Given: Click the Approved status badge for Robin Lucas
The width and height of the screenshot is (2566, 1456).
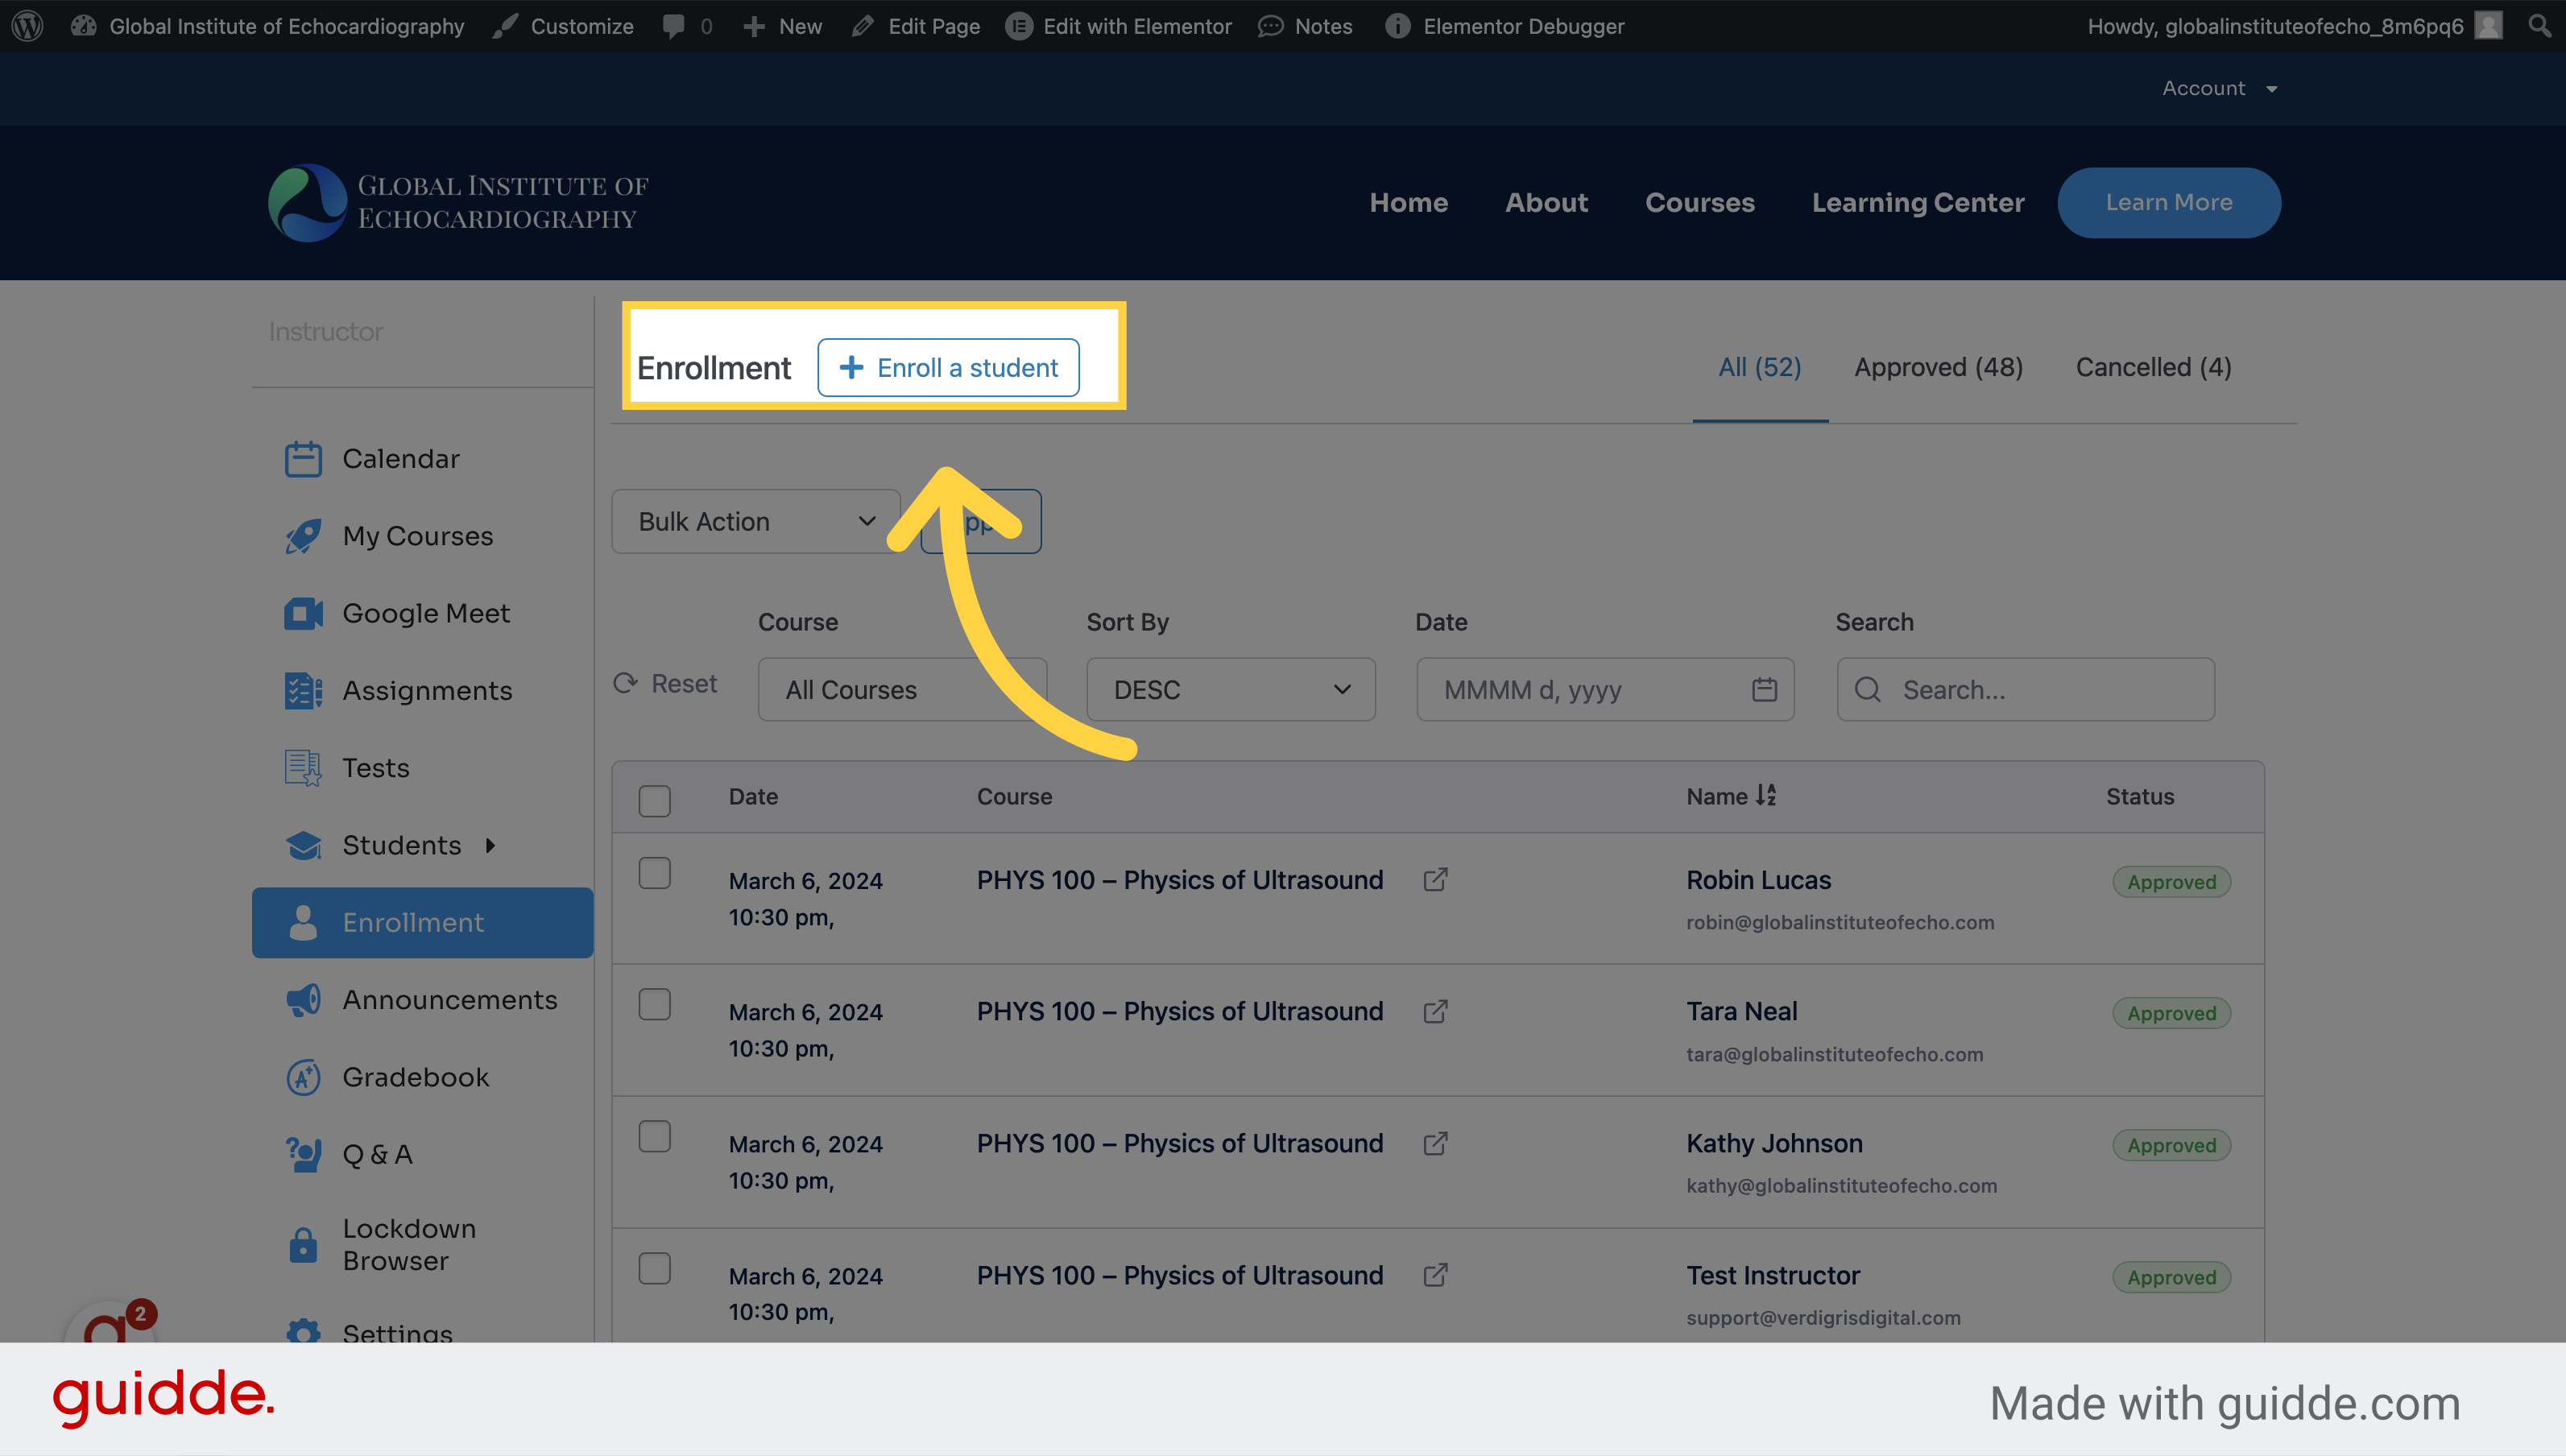Looking at the screenshot, I should (2171, 881).
